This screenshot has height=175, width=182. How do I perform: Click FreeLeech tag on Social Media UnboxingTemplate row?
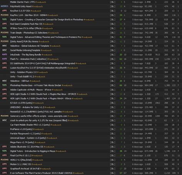[x=46, y=51]
